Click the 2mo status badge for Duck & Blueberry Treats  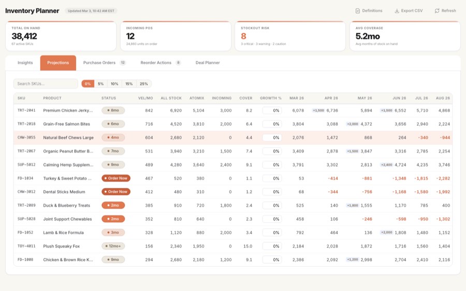(x=113, y=206)
